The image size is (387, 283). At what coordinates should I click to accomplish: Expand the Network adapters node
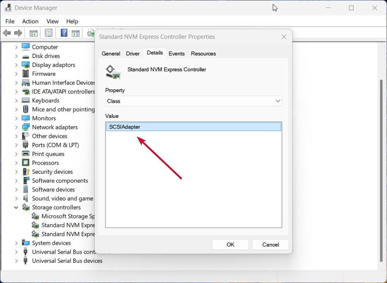click(x=16, y=127)
